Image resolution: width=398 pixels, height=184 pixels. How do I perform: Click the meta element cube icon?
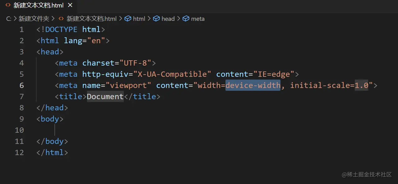click(x=186, y=19)
